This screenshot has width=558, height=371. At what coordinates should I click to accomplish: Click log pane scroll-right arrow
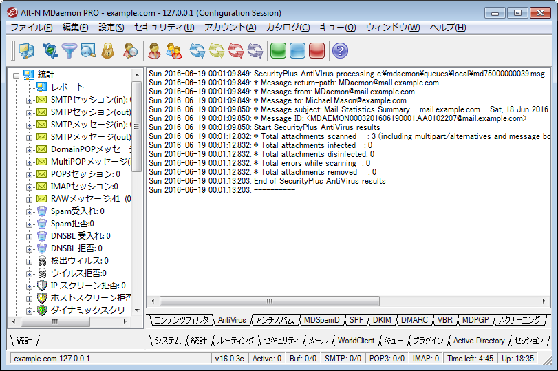coord(544,301)
